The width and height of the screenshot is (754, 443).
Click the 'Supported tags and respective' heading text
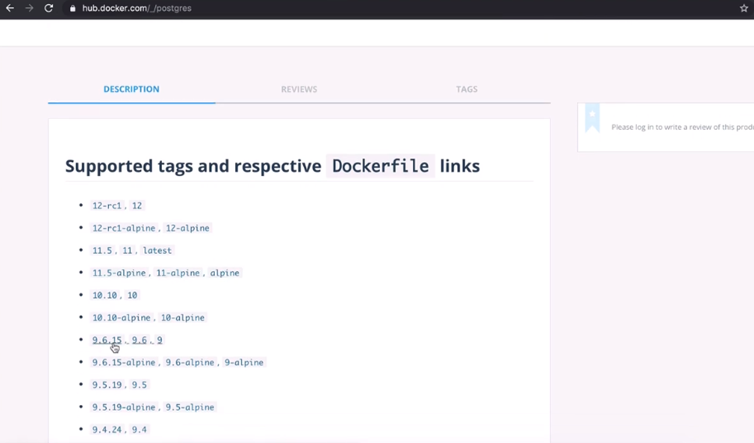(x=193, y=167)
